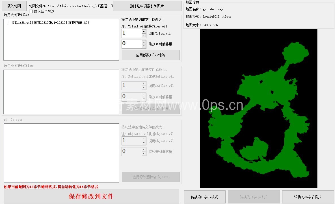
Task: Convert map using 转换为12字节格式 button
Action: pos(204,197)
